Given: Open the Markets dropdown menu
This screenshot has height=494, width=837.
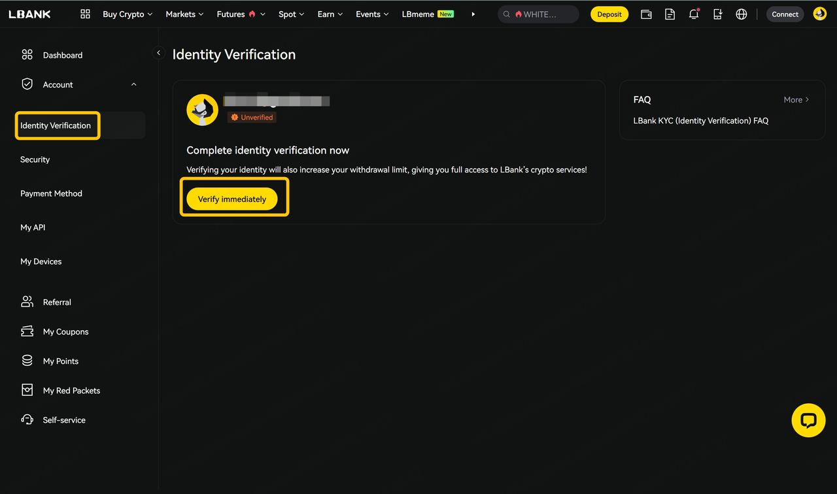Looking at the screenshot, I should [x=184, y=14].
